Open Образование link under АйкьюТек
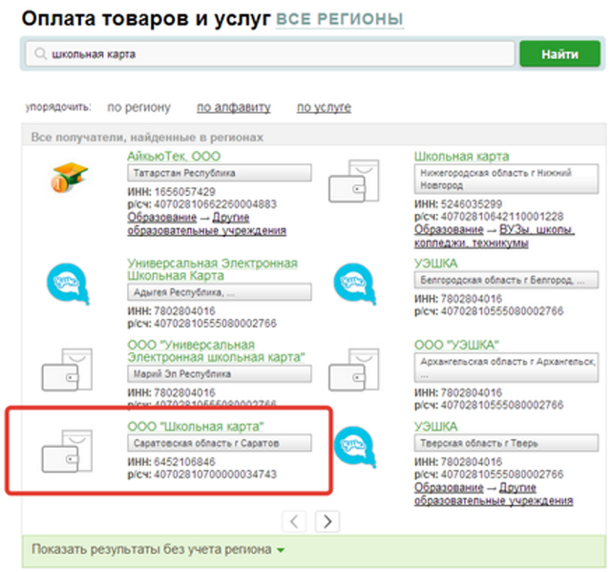 coord(162,218)
